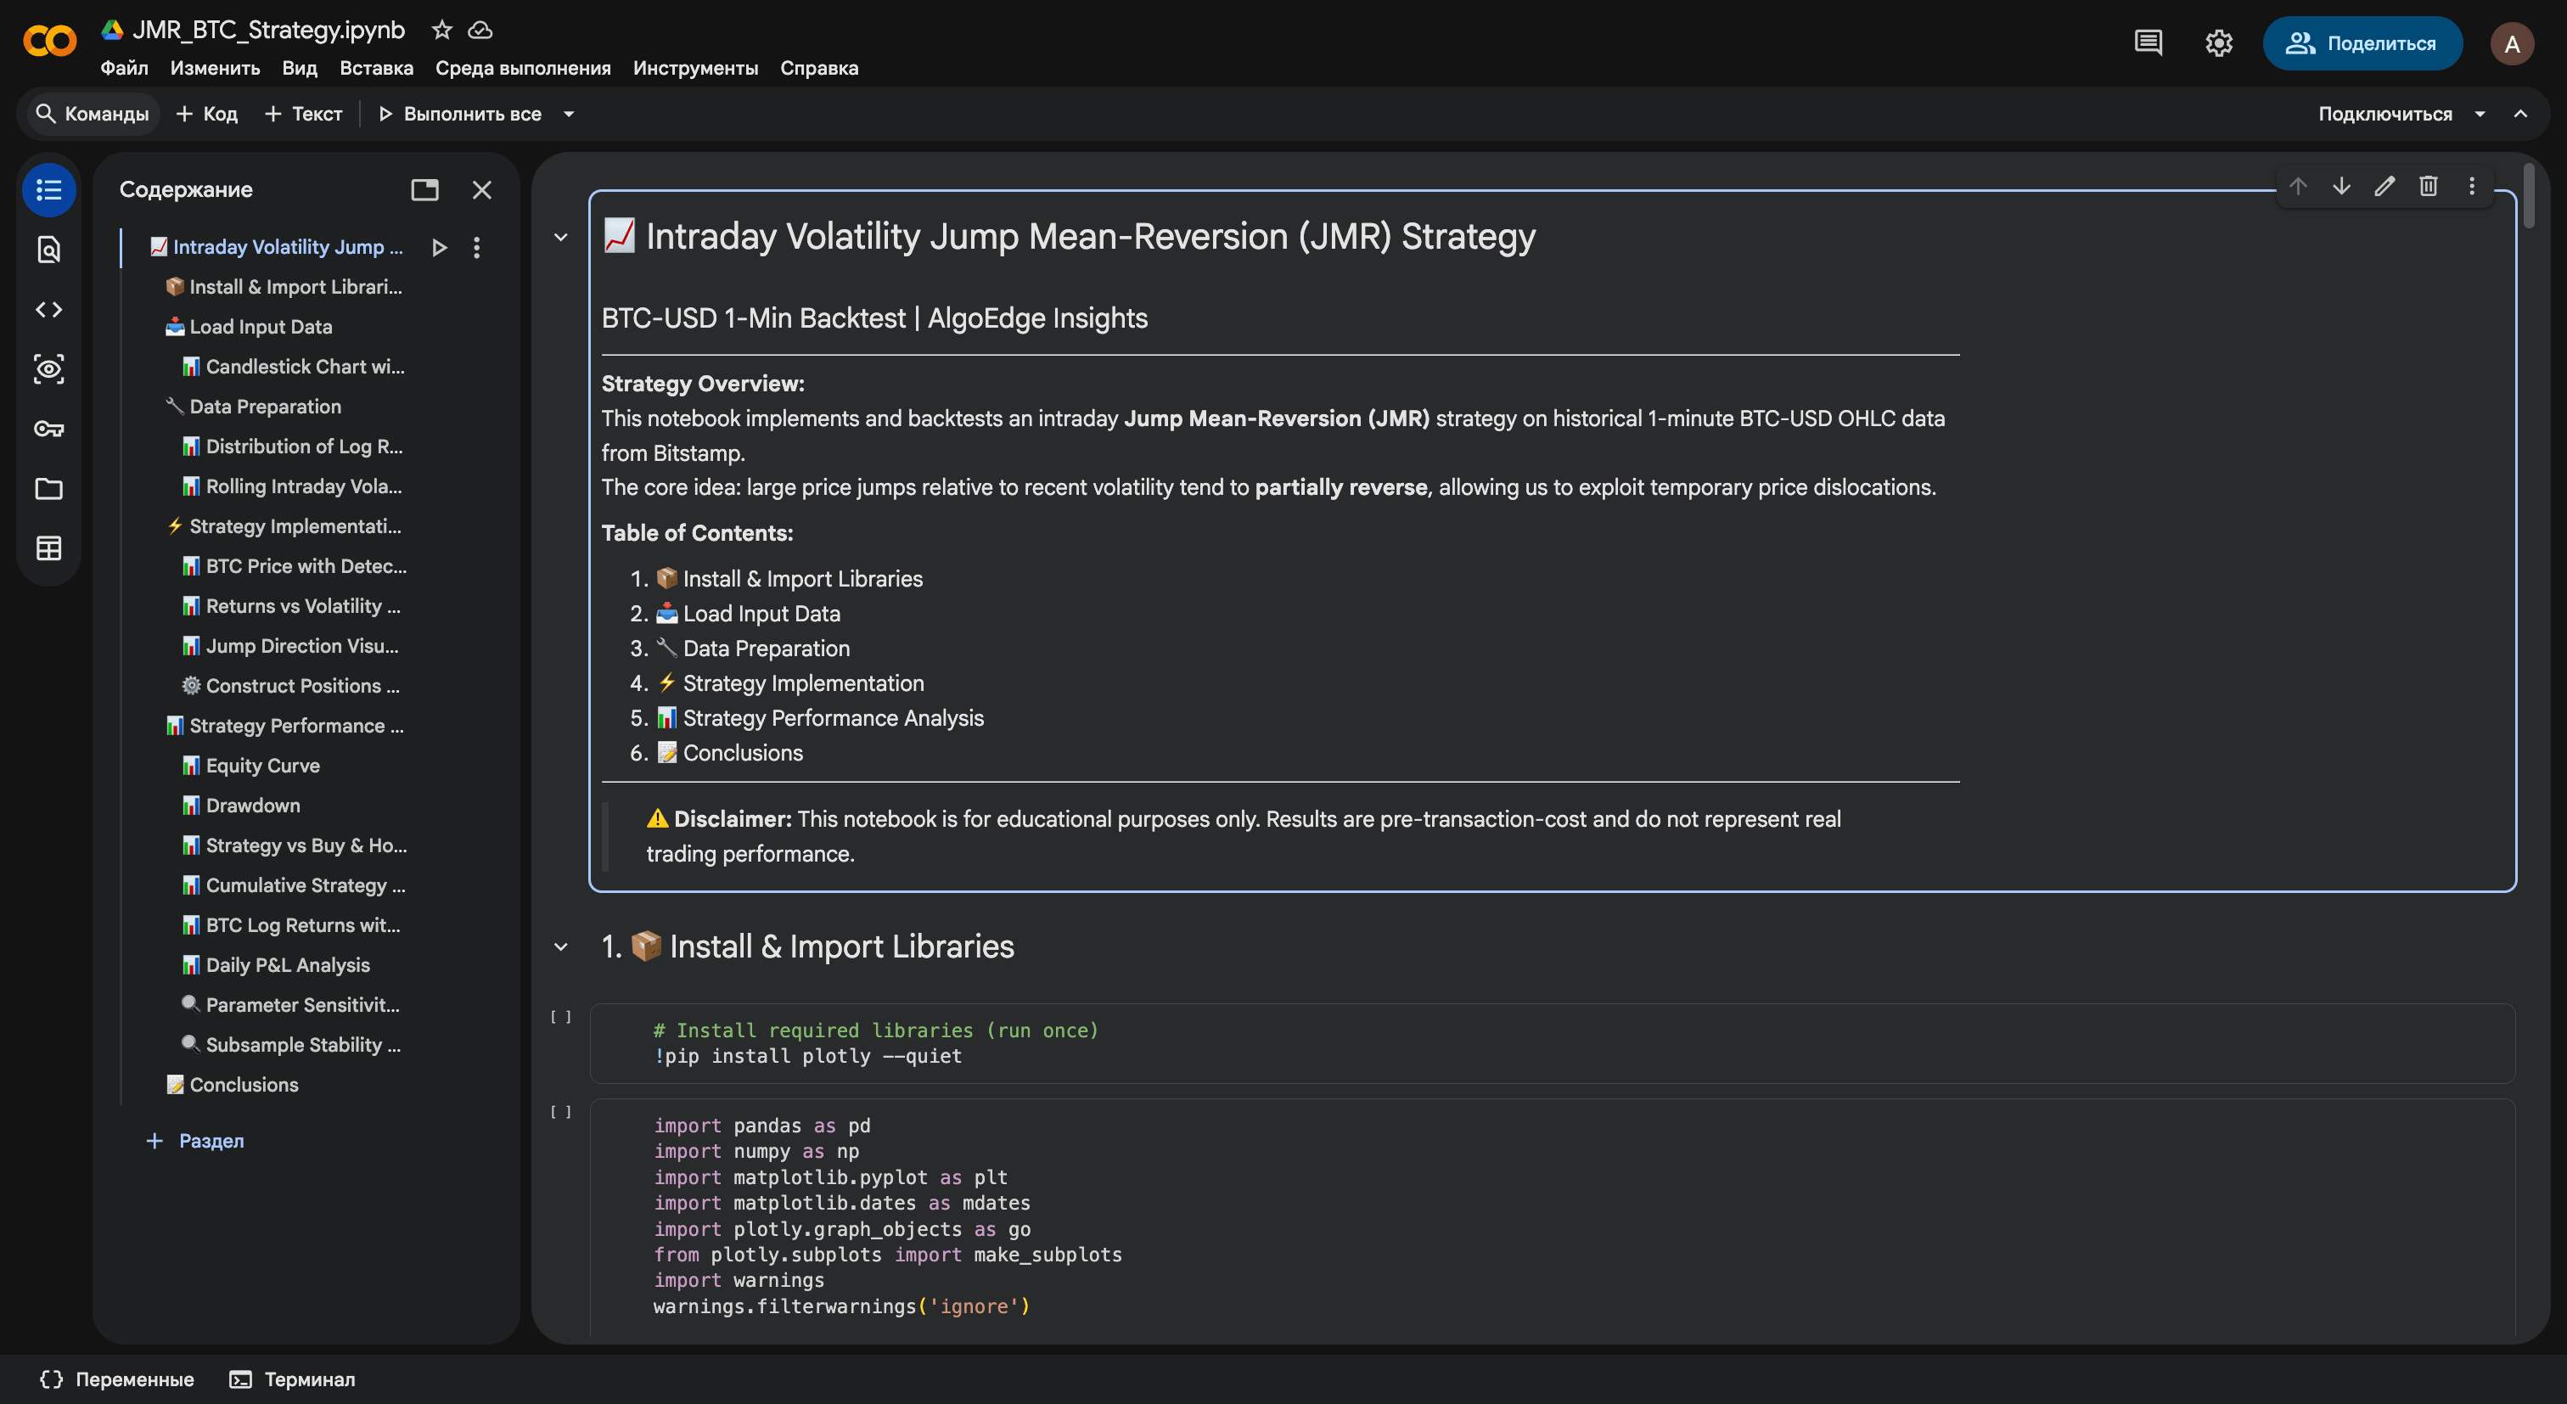The width and height of the screenshot is (2567, 1404).
Task: Open the Files folder panel icon
Action: 49,488
